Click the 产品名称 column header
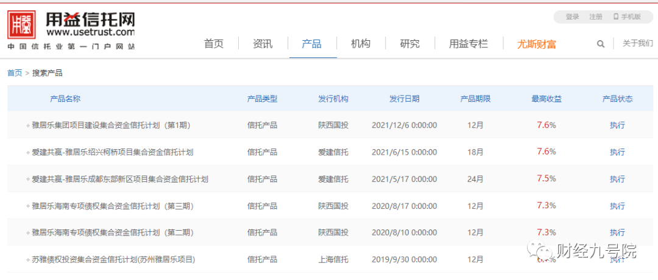This screenshot has width=658, height=280. (65, 99)
